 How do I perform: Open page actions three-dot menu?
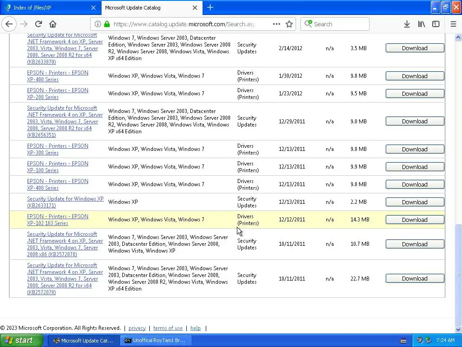click(277, 24)
